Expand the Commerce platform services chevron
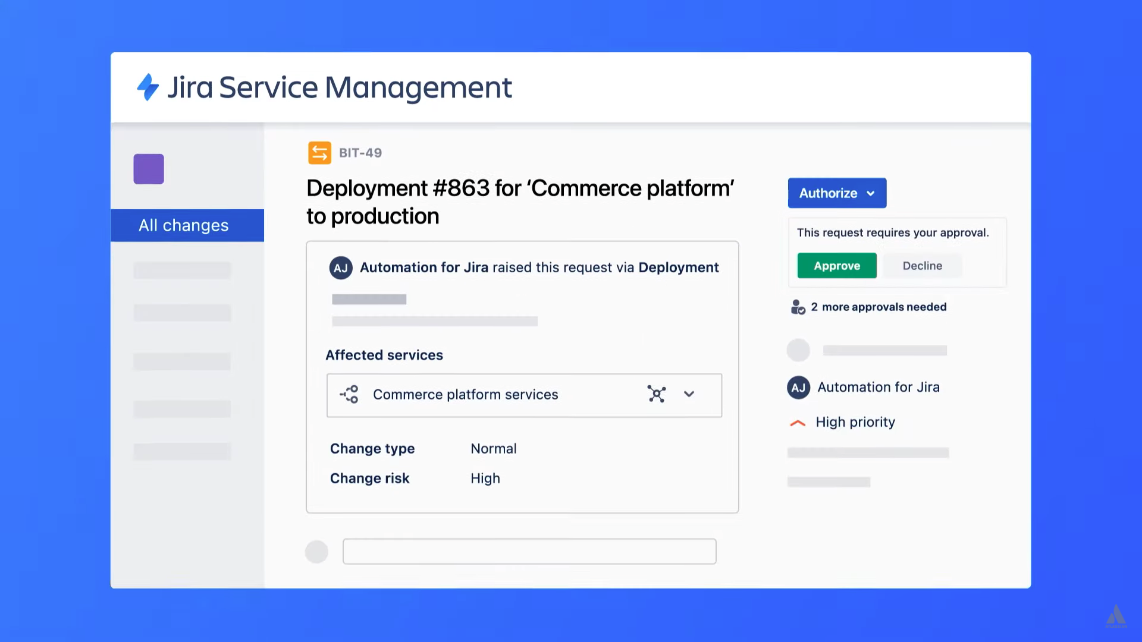 click(x=689, y=394)
